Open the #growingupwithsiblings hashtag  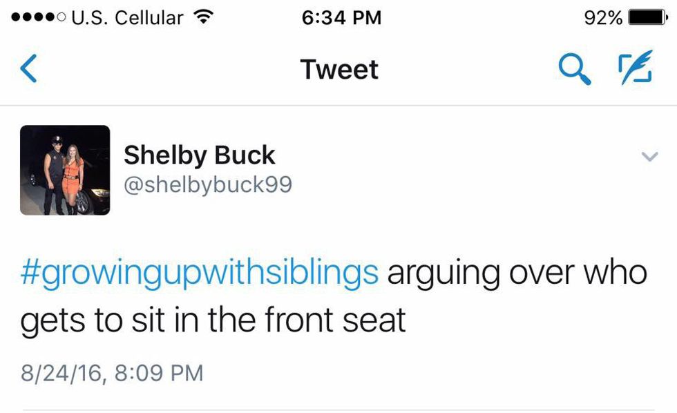pos(200,273)
